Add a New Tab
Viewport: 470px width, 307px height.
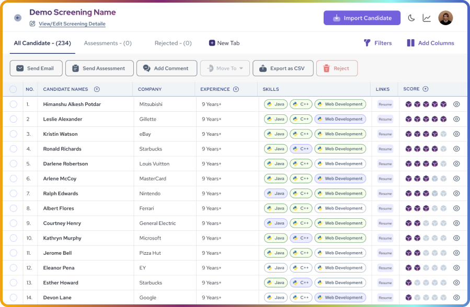224,43
